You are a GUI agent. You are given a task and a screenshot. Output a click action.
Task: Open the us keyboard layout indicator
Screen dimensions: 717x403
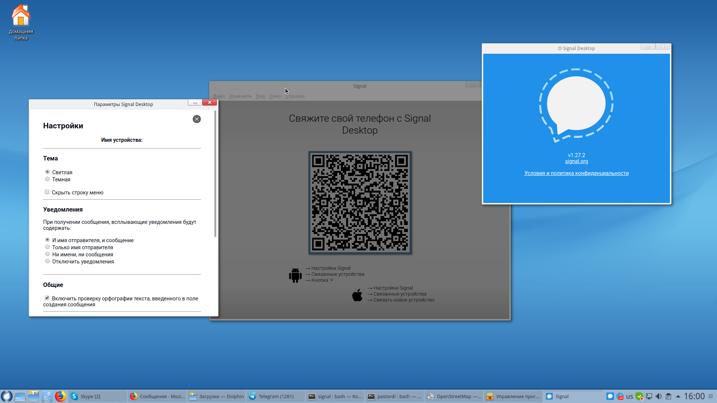(630, 396)
